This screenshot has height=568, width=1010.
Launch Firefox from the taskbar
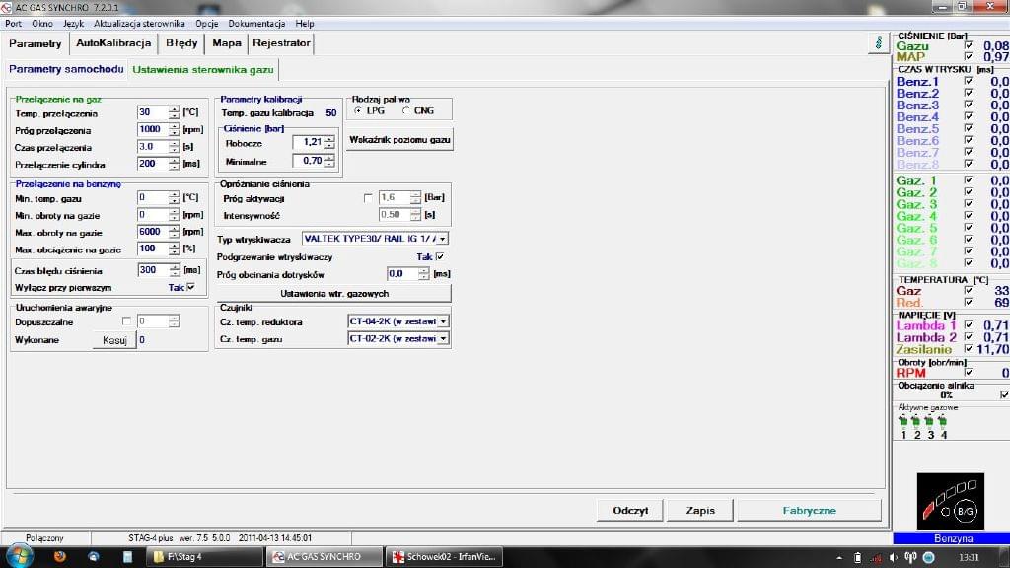point(60,557)
